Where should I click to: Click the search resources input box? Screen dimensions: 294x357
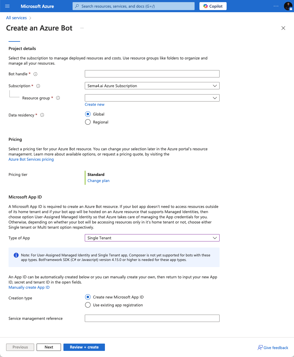134,6
